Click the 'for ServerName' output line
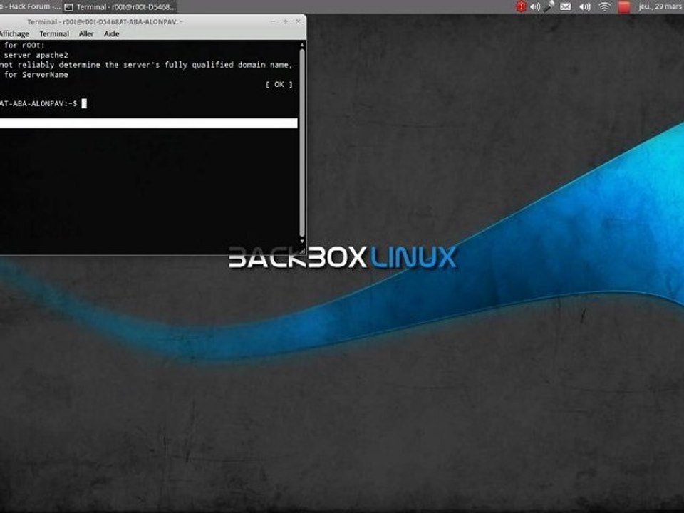Image resolution: width=684 pixels, height=513 pixels. (36, 75)
